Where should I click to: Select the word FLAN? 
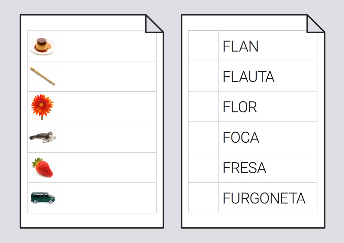point(240,46)
